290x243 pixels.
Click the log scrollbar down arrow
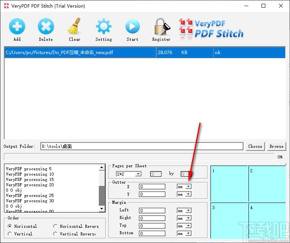click(x=102, y=209)
